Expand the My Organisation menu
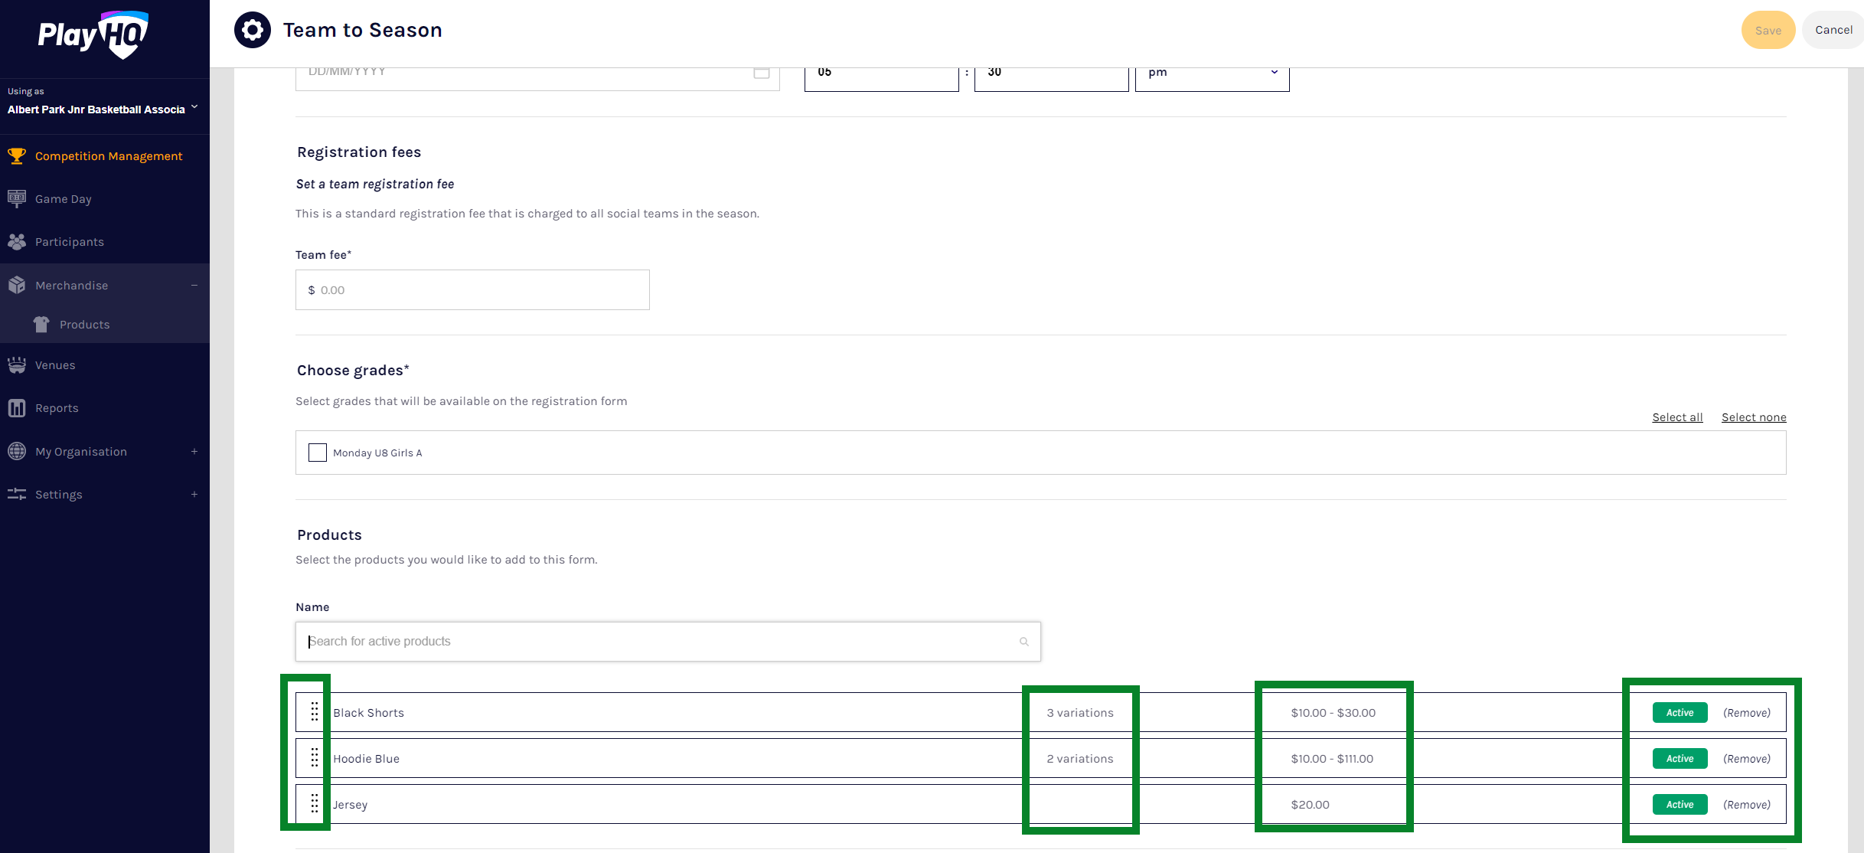Image resolution: width=1864 pixels, height=853 pixels. tap(194, 451)
